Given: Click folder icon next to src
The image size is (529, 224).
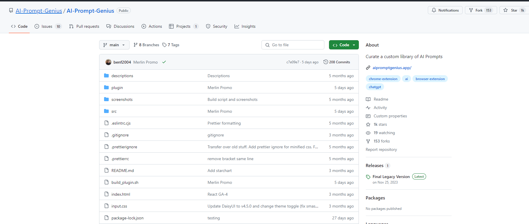Looking at the screenshot, I should pyautogui.click(x=106, y=111).
